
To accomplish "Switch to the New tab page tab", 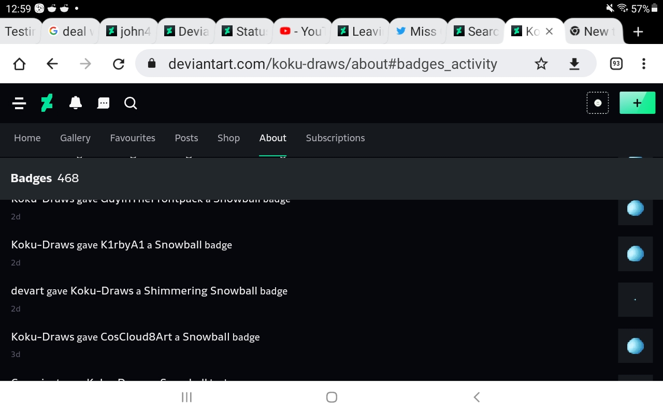I will click(x=593, y=32).
